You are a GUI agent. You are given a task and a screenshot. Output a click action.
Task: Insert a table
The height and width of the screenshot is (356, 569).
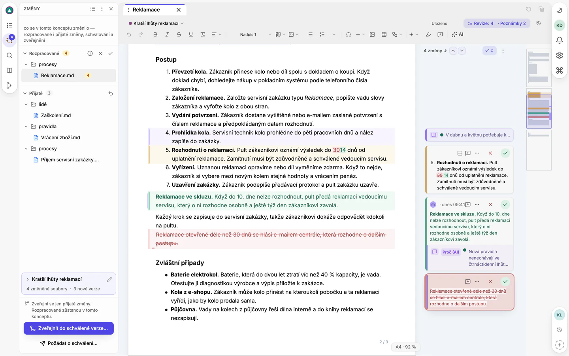384,34
